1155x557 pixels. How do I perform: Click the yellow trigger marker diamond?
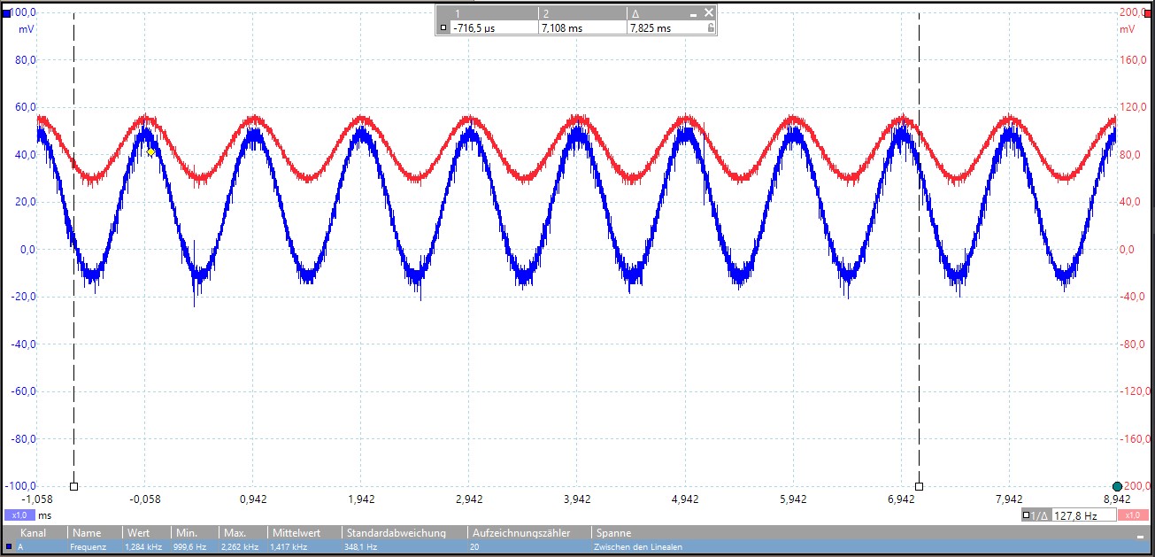[151, 152]
